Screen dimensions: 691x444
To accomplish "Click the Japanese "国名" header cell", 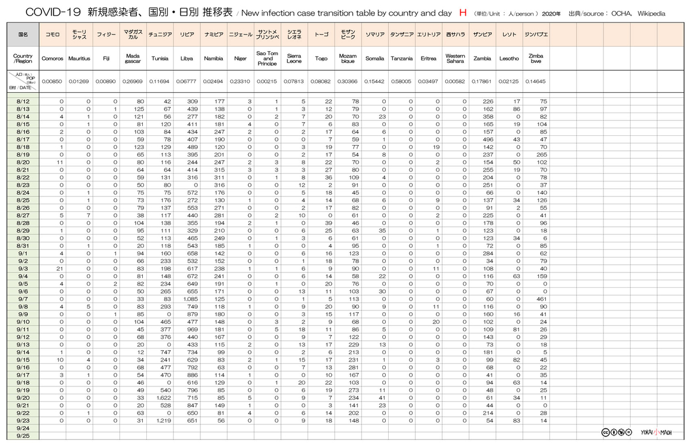I will click(22, 35).
